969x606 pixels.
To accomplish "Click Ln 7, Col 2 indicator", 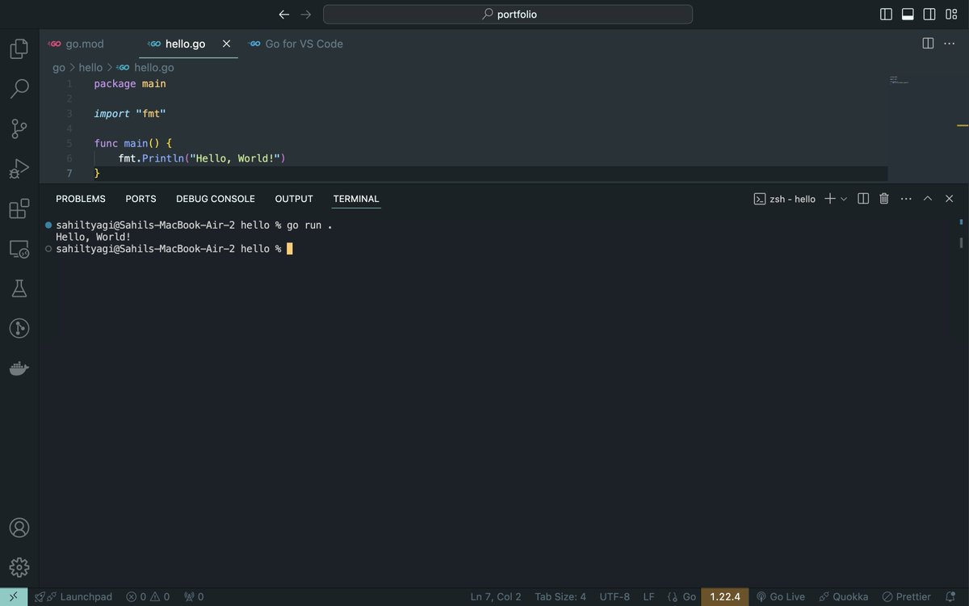I will [496, 597].
